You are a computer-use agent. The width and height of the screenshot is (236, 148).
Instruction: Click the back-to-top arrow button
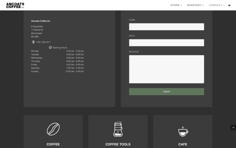[x=233, y=128]
